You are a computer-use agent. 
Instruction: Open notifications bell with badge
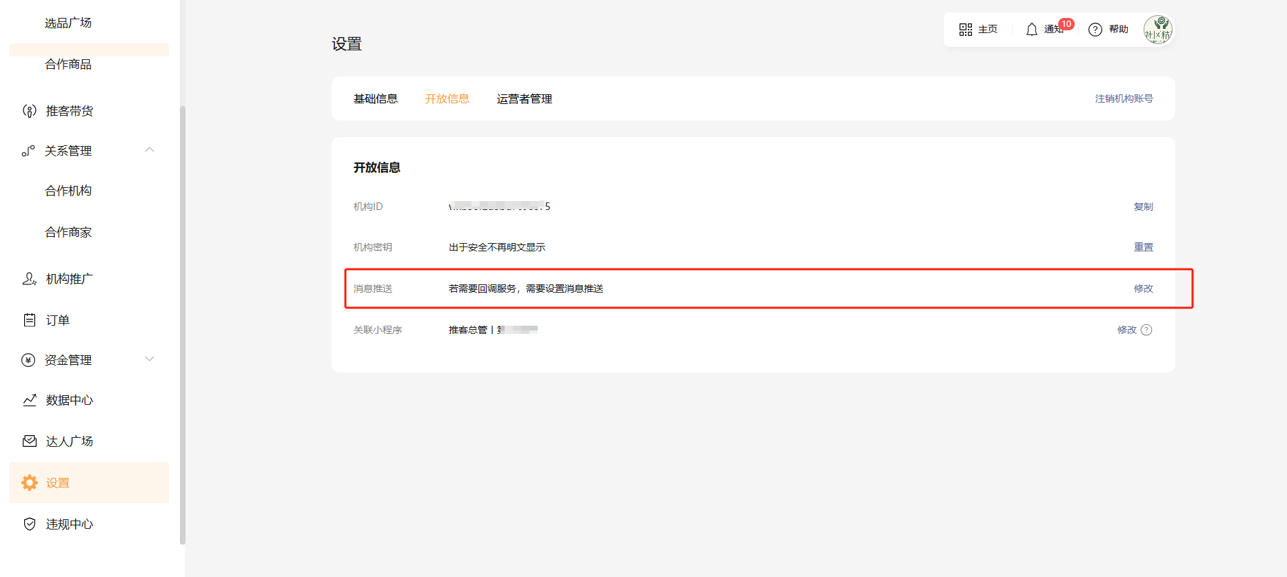coord(1032,30)
